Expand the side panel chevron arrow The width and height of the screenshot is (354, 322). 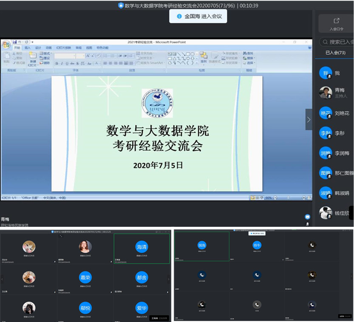[309, 119]
